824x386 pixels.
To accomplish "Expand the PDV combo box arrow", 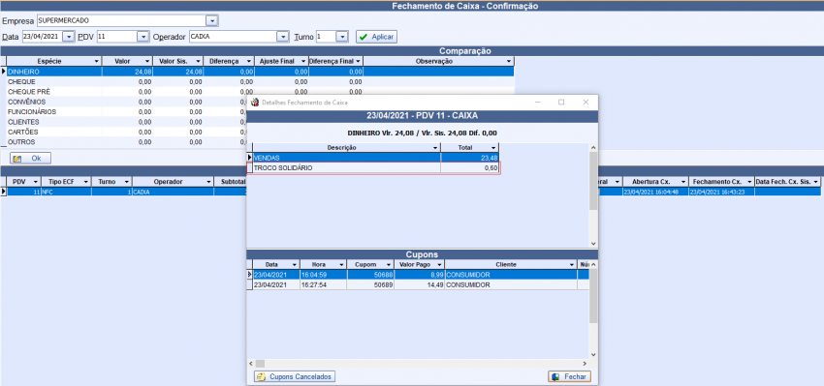I will click(143, 37).
